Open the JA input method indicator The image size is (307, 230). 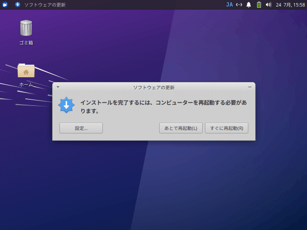[x=229, y=5]
